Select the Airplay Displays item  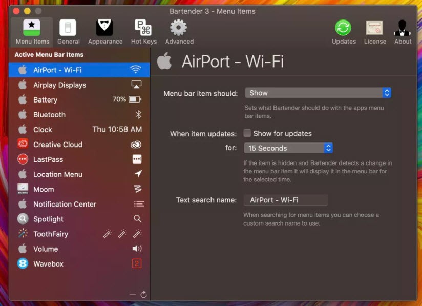[x=79, y=85]
